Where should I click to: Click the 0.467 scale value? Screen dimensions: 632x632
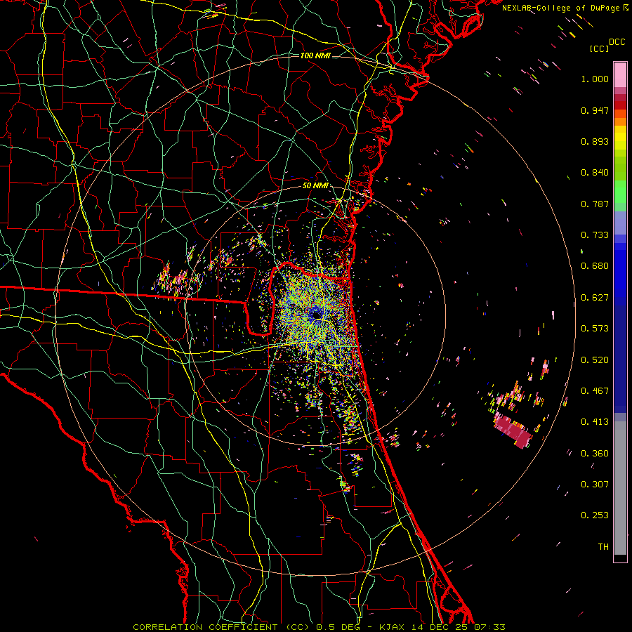point(595,391)
